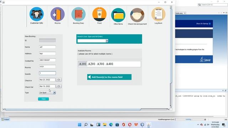Screen dimensions: 228x128
Task: Open Task View on the taskbar
Action: (92, 125)
